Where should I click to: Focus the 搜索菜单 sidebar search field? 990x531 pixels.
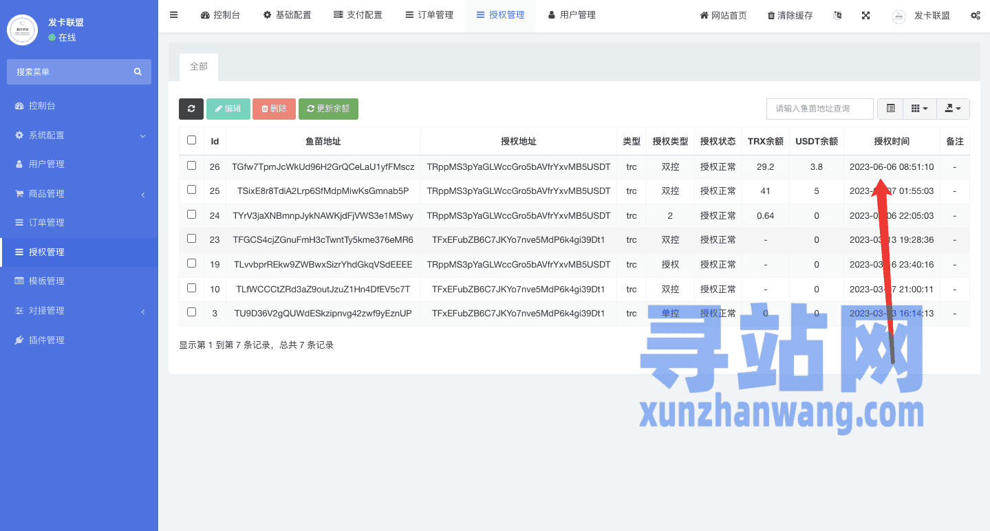coord(79,72)
